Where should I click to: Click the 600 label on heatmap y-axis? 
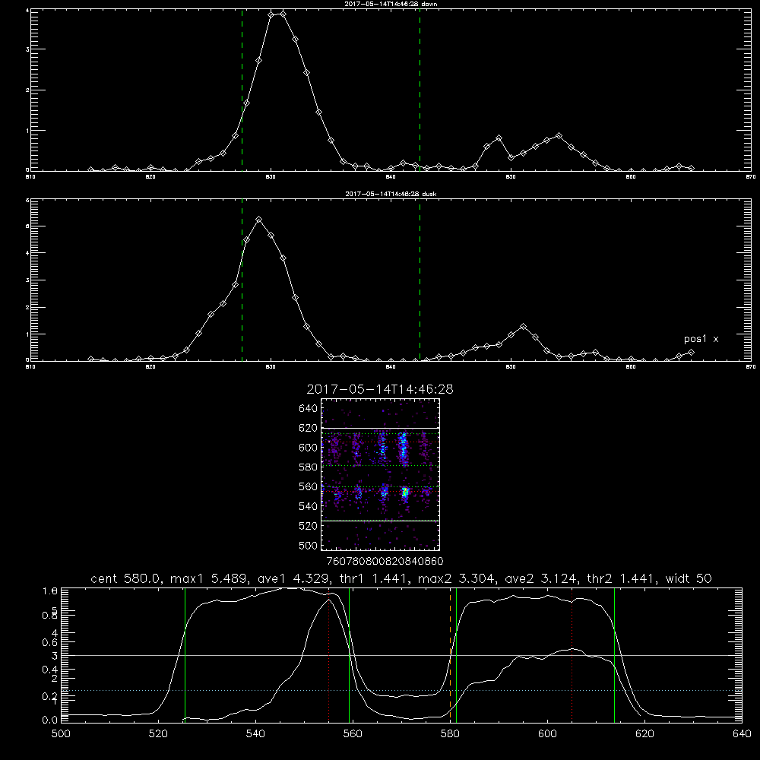point(309,448)
